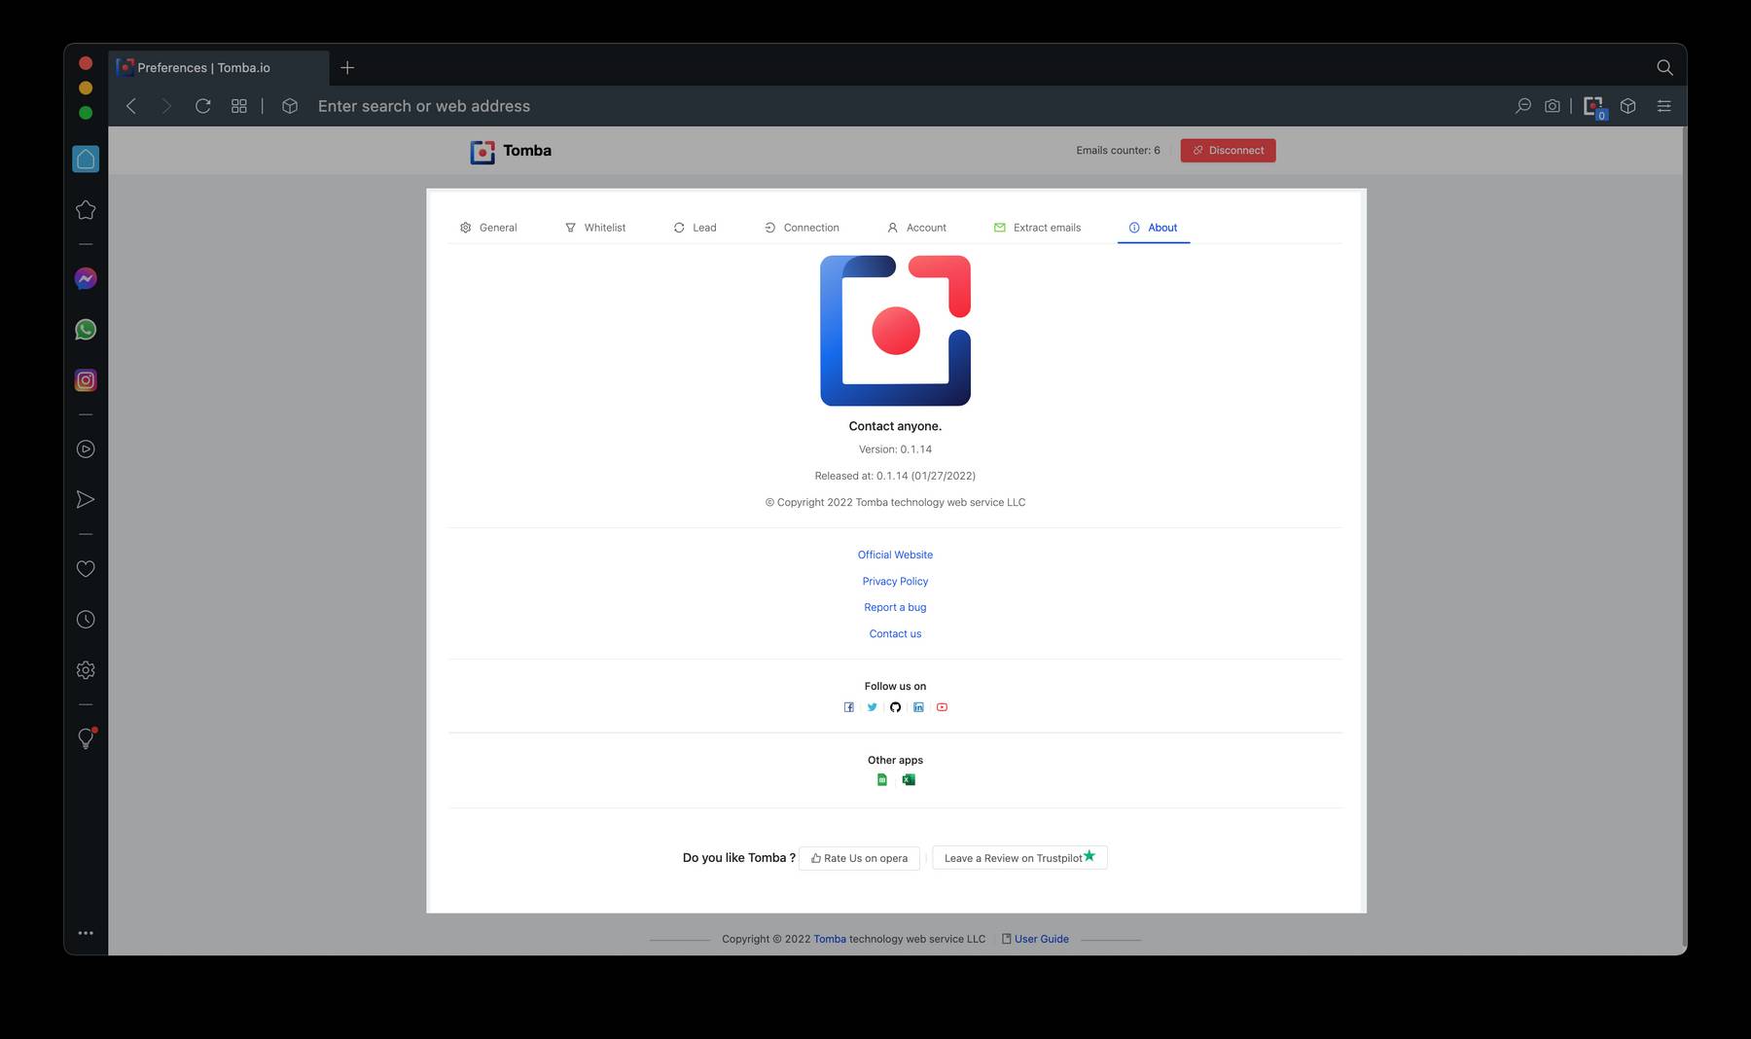The width and height of the screenshot is (1751, 1039).
Task: Click the Rate Us on opera button
Action: (x=859, y=858)
